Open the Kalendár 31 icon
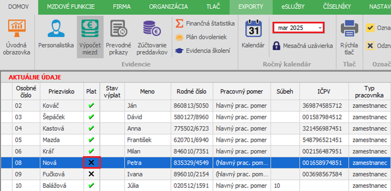Screen dimensions: 391x191 pyautogui.click(x=253, y=29)
